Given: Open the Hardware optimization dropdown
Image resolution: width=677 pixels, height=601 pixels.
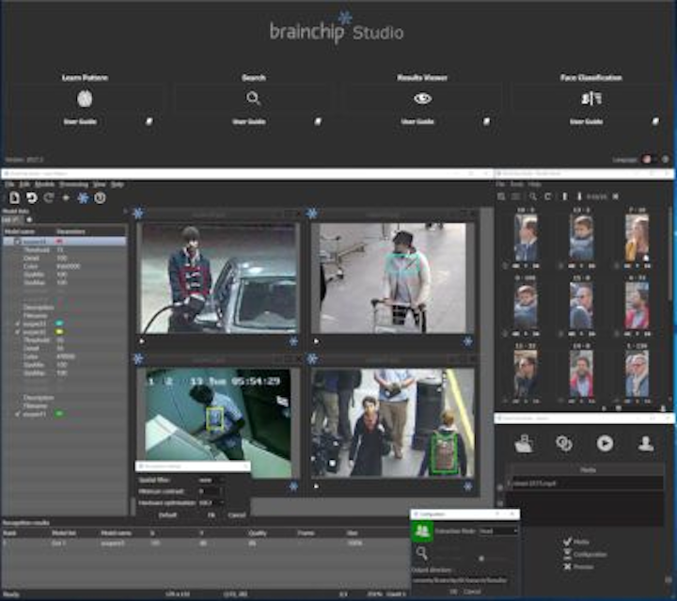Looking at the screenshot, I should (211, 503).
